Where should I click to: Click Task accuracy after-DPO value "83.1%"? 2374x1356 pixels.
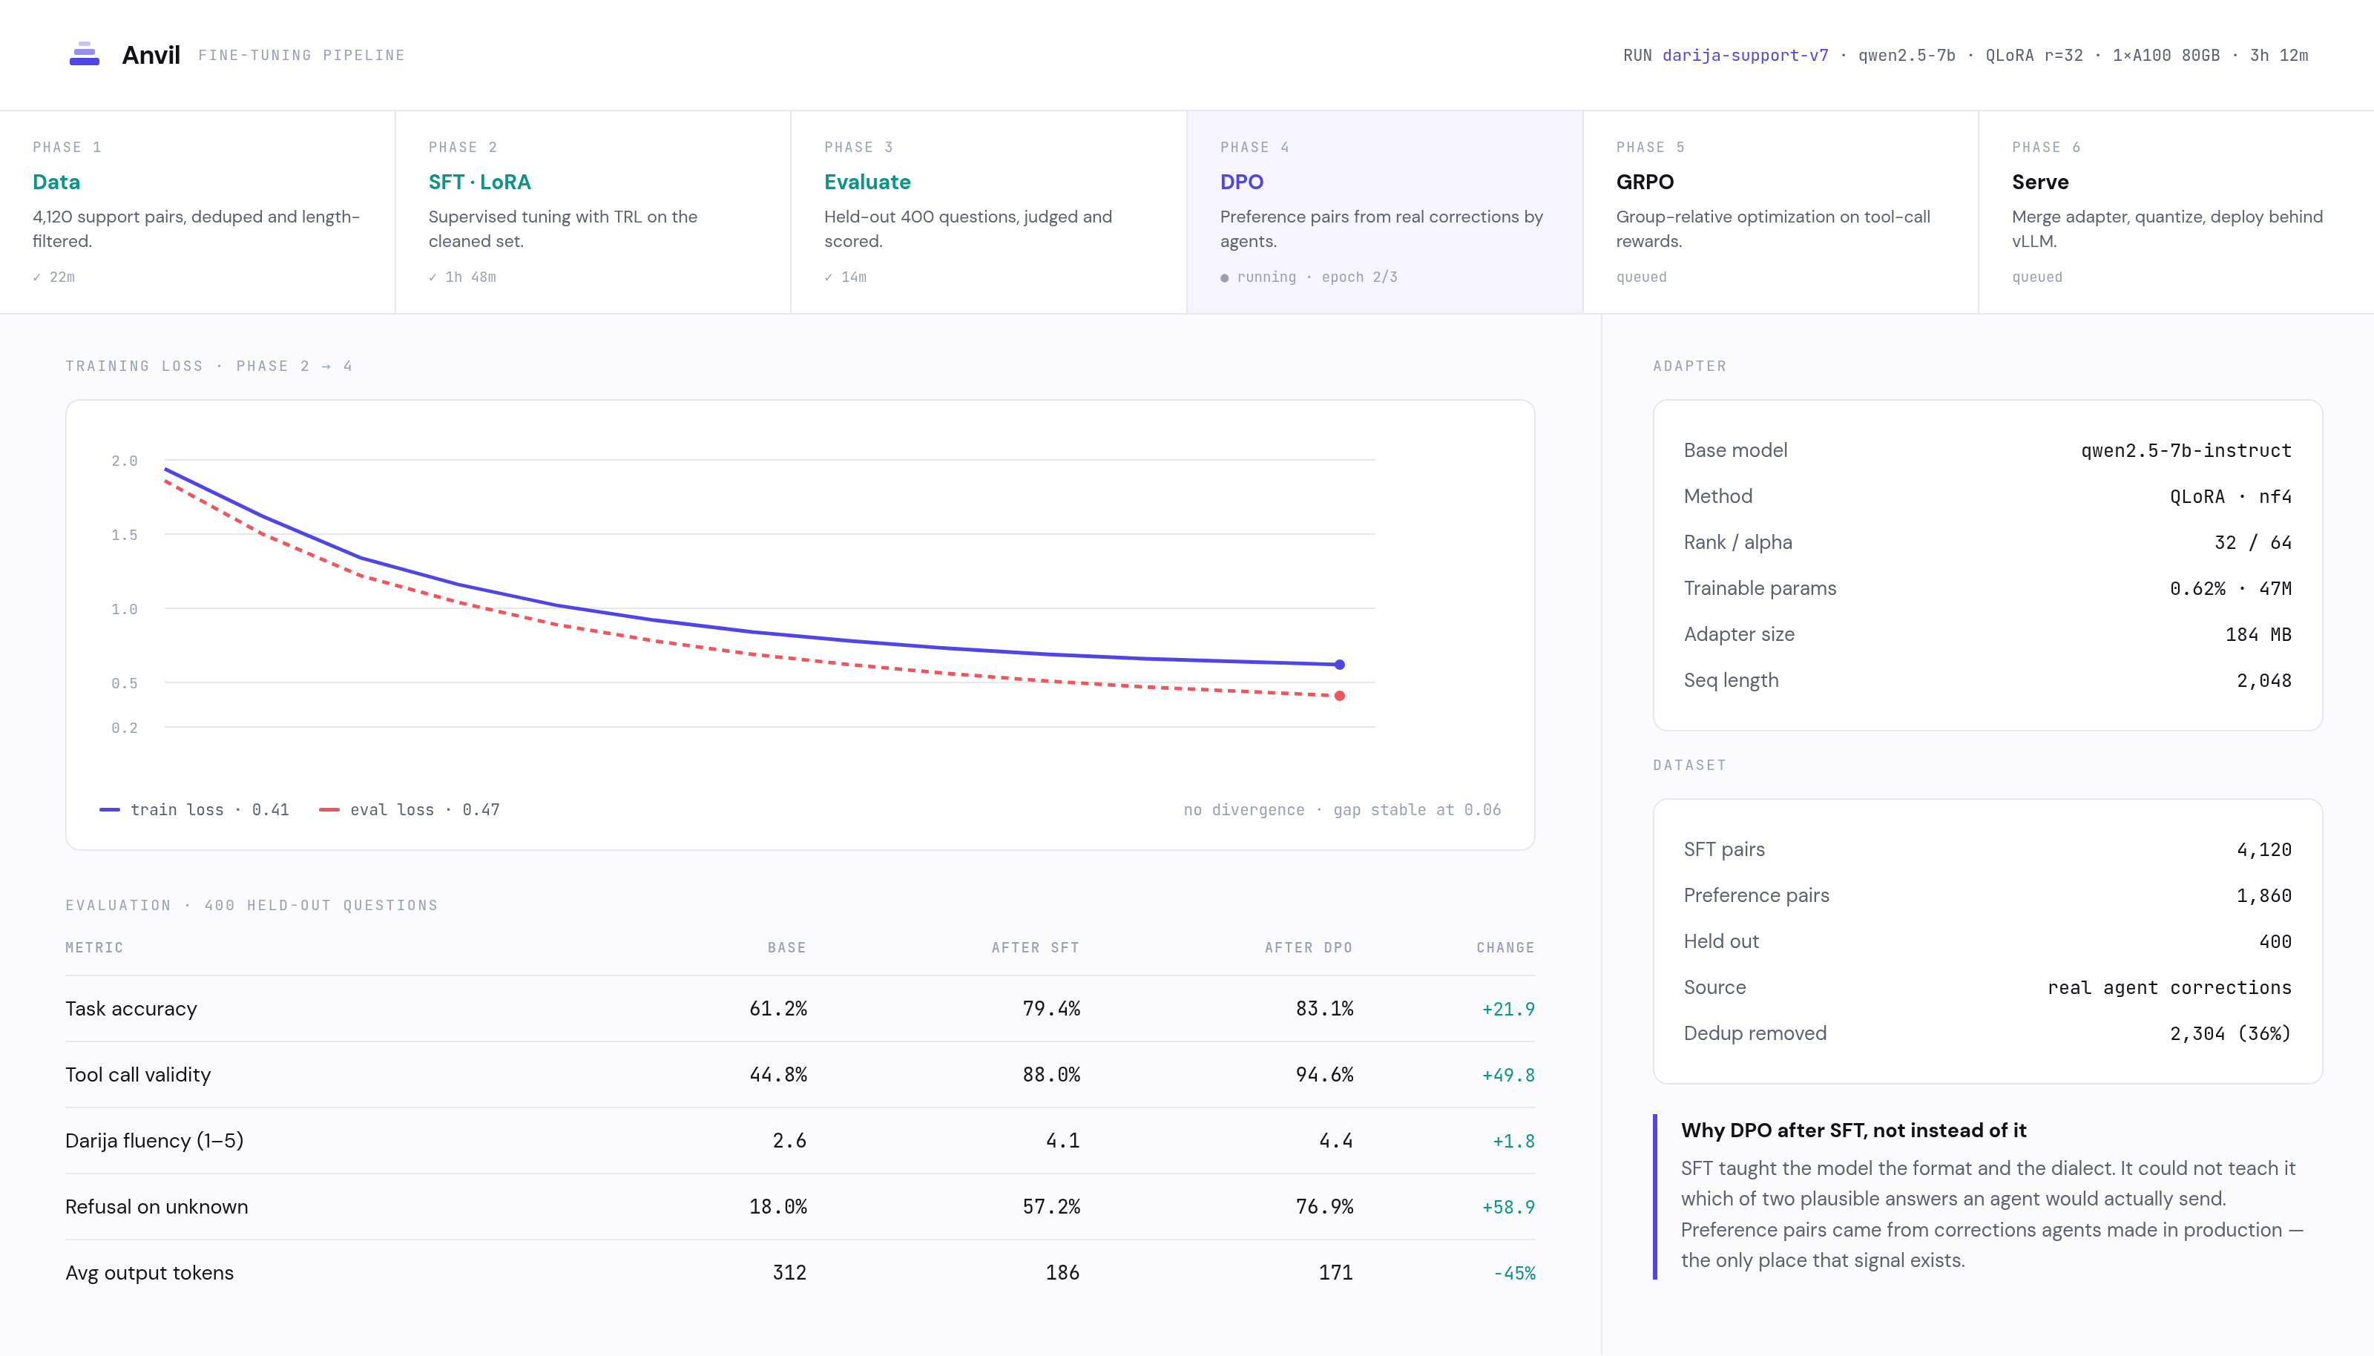click(1324, 1009)
